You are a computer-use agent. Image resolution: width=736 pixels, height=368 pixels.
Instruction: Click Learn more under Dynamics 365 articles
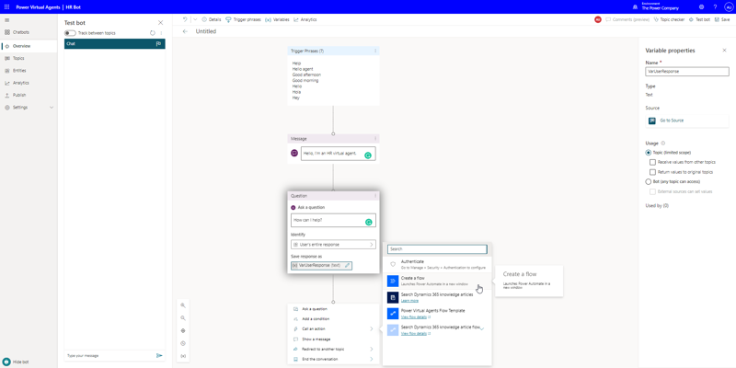409,301
